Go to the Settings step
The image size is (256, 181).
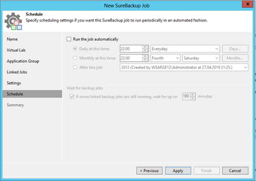coord(14,83)
